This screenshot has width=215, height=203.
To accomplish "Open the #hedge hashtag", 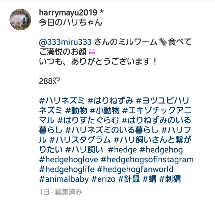I will pos(122,150).
